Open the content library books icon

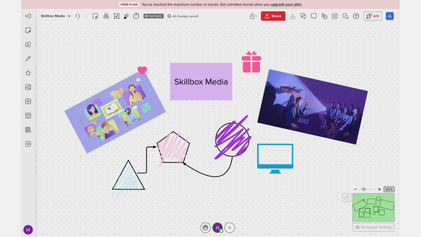click(28, 130)
